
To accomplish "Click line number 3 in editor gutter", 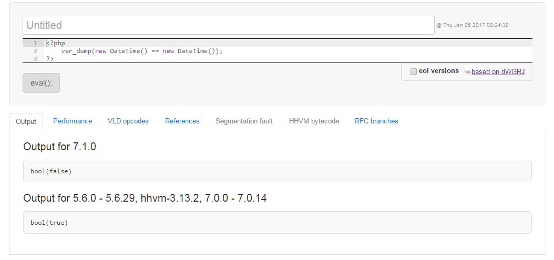I will [x=35, y=59].
